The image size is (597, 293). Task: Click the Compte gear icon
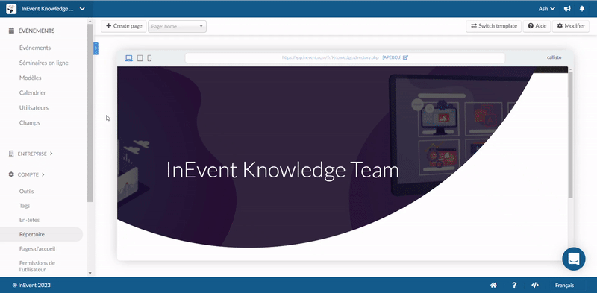tap(11, 174)
